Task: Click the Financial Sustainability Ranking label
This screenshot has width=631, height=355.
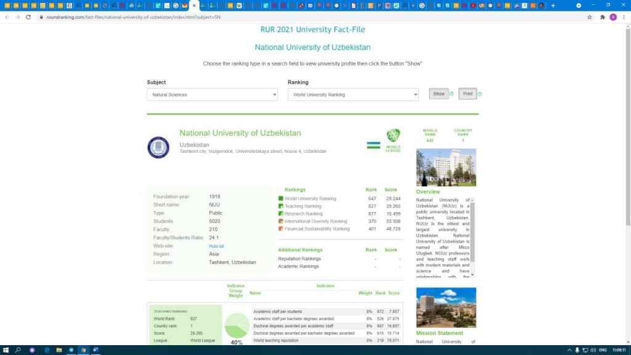Action: 317,229
